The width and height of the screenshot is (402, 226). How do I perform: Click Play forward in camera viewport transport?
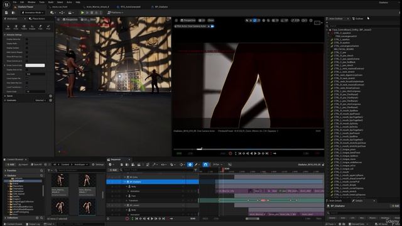click(x=255, y=153)
